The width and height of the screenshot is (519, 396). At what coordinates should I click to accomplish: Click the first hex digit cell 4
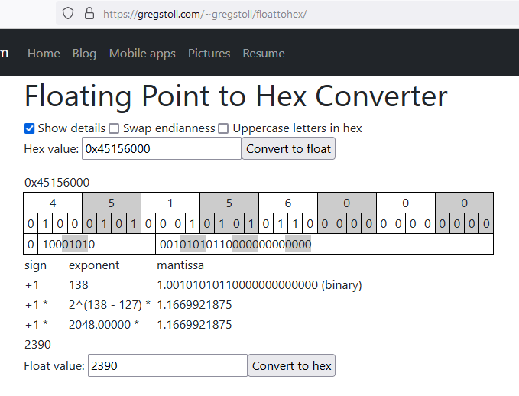(x=53, y=203)
